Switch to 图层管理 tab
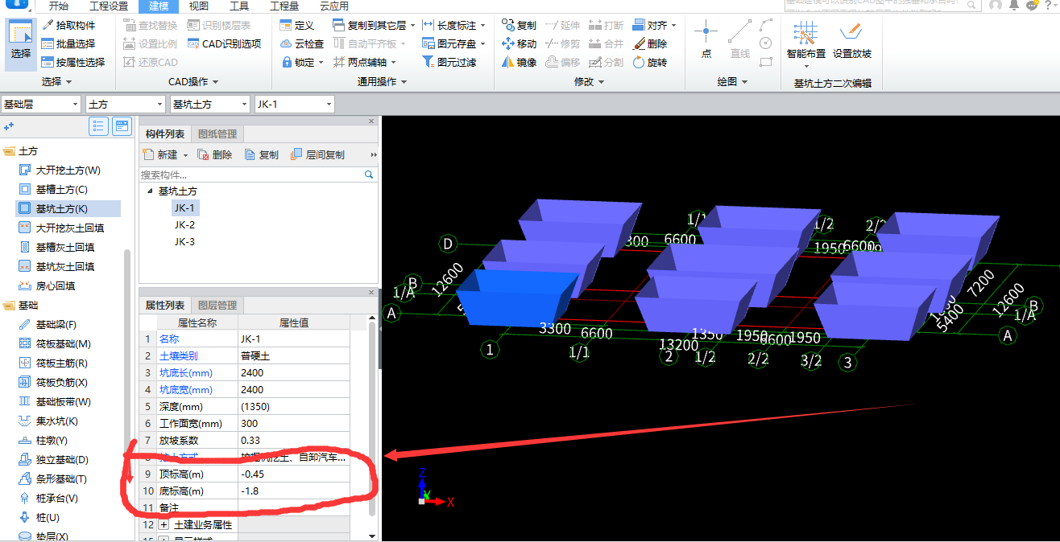 (x=217, y=306)
